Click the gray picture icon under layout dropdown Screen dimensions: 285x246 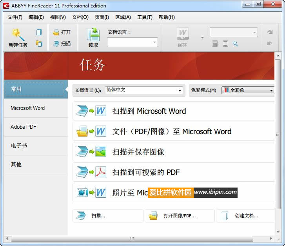215,44
